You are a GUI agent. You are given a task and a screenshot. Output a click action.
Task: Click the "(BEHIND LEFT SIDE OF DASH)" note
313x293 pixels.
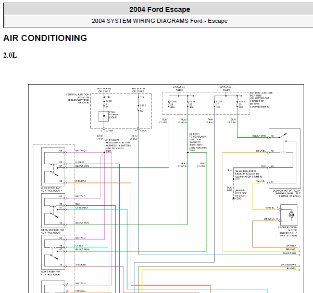(241, 193)
